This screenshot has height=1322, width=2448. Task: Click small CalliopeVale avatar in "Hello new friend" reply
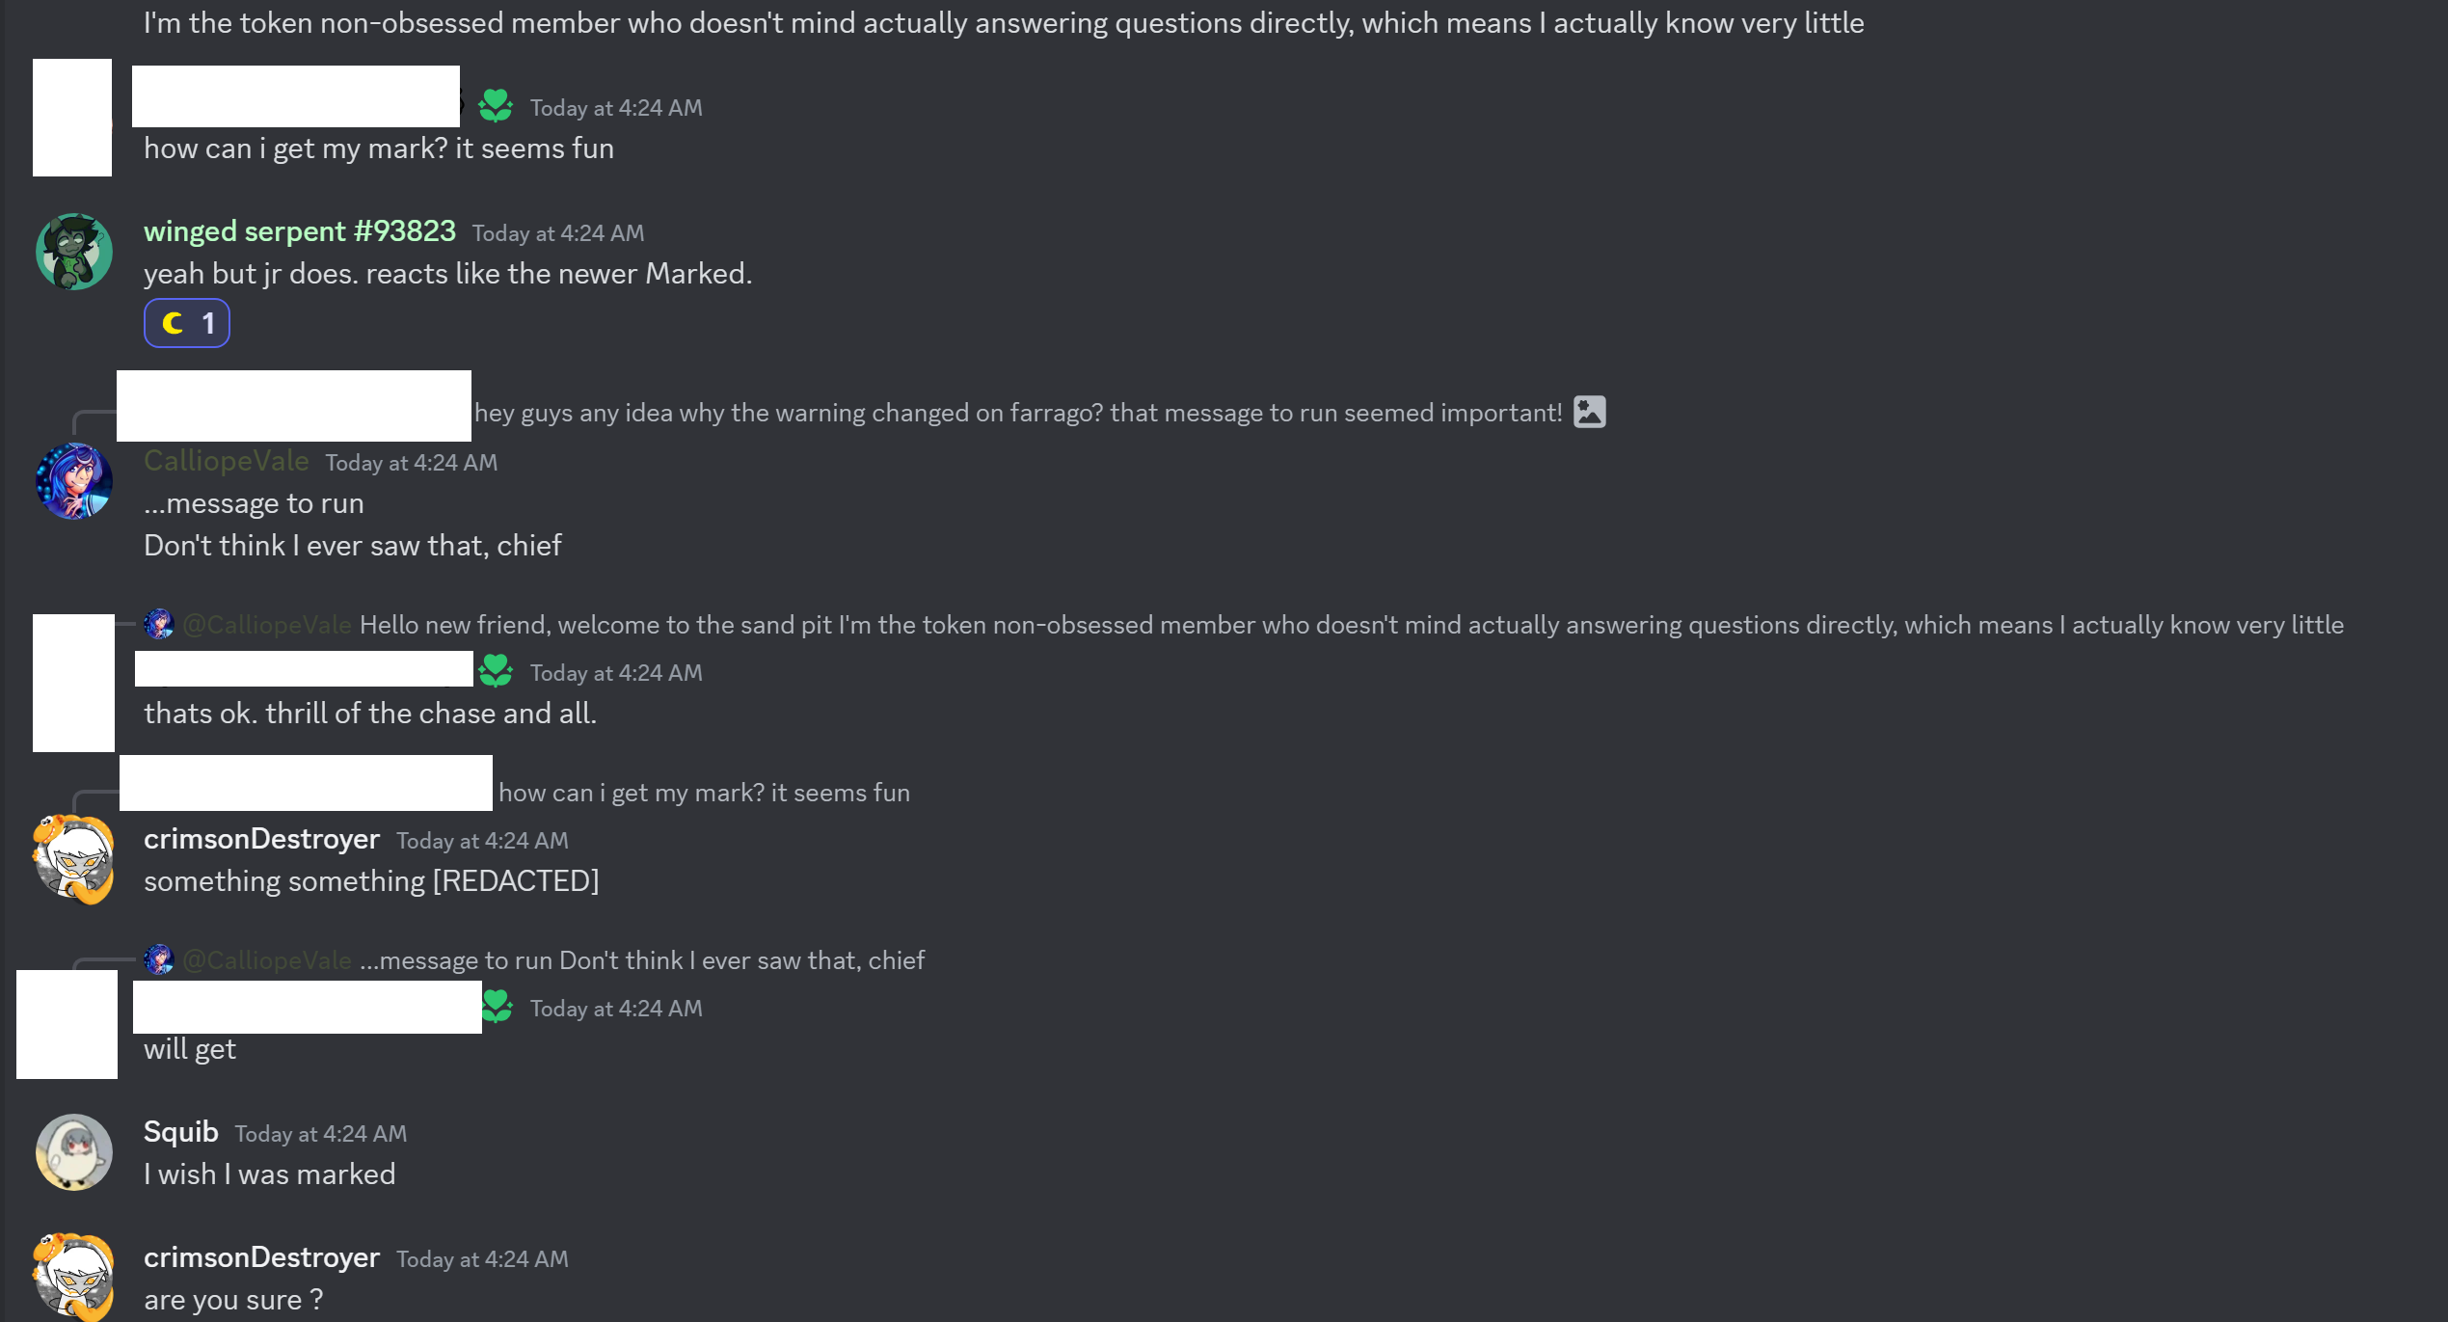[159, 625]
